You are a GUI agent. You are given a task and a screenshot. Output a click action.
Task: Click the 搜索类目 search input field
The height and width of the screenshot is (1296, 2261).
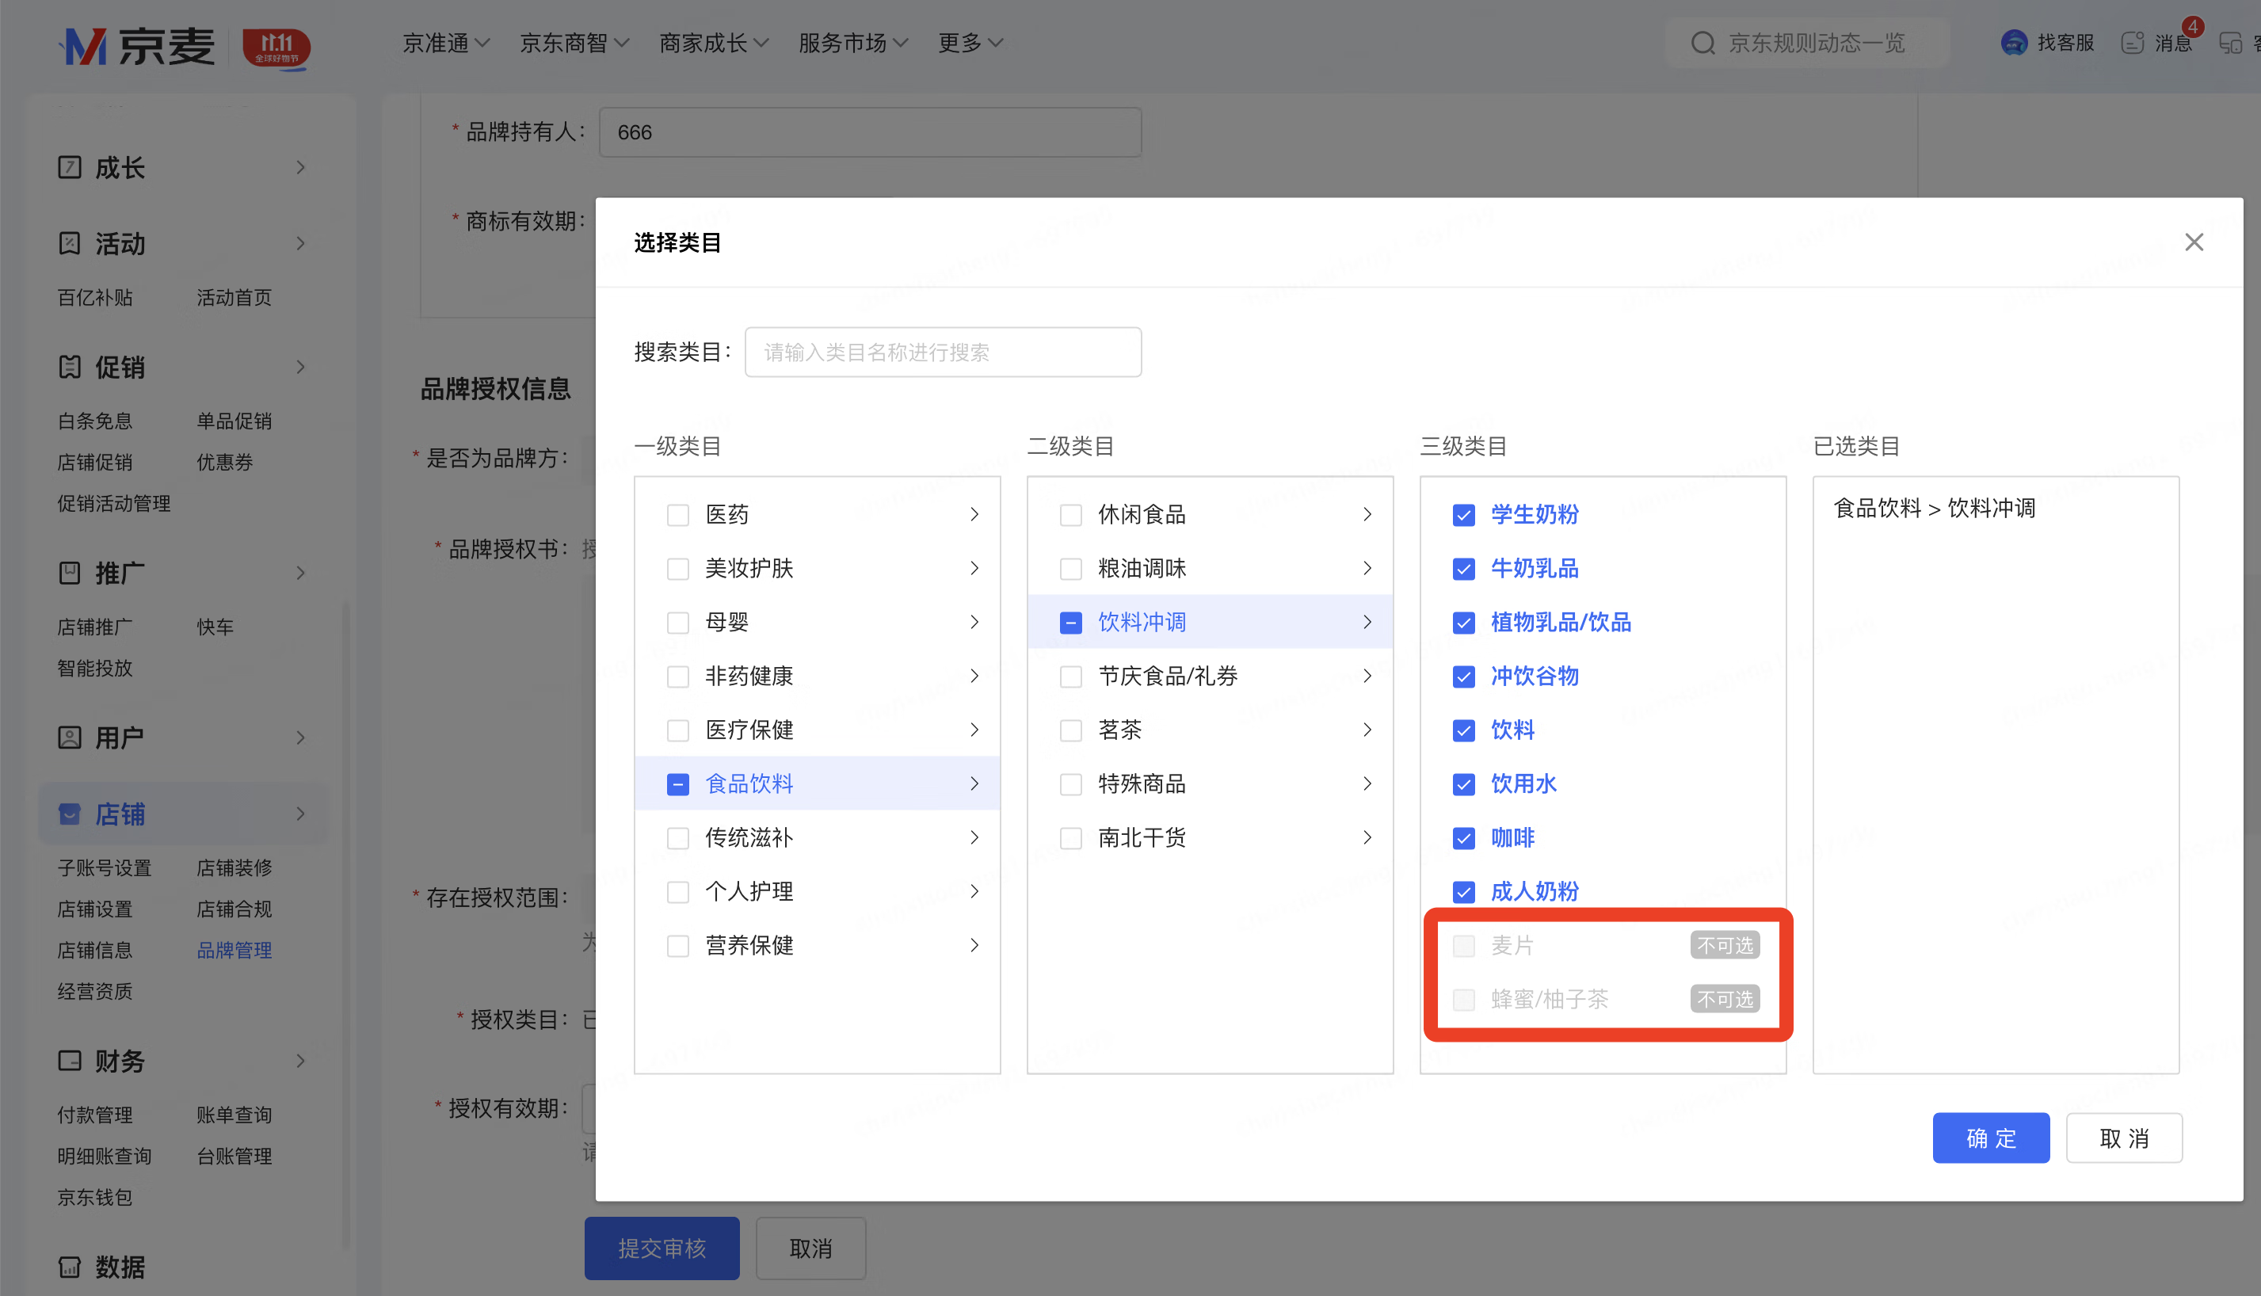coord(943,353)
